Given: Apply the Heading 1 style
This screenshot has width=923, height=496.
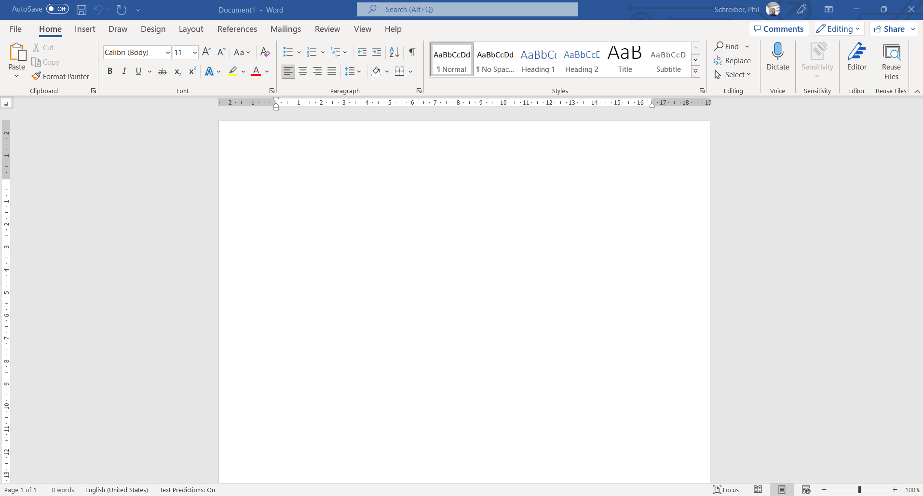Looking at the screenshot, I should (x=538, y=60).
